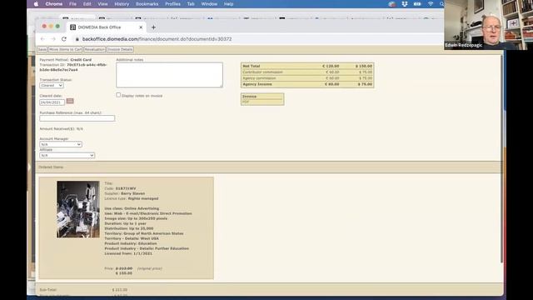Open the Transaction Status dropdown
533x300 pixels.
[x=52, y=85]
